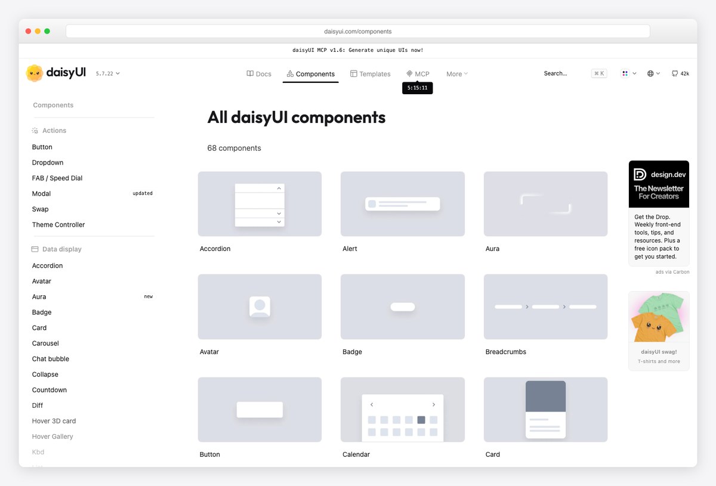Click the announcement banner about daisyUI MCP
The width and height of the screenshot is (716, 486).
(358, 50)
